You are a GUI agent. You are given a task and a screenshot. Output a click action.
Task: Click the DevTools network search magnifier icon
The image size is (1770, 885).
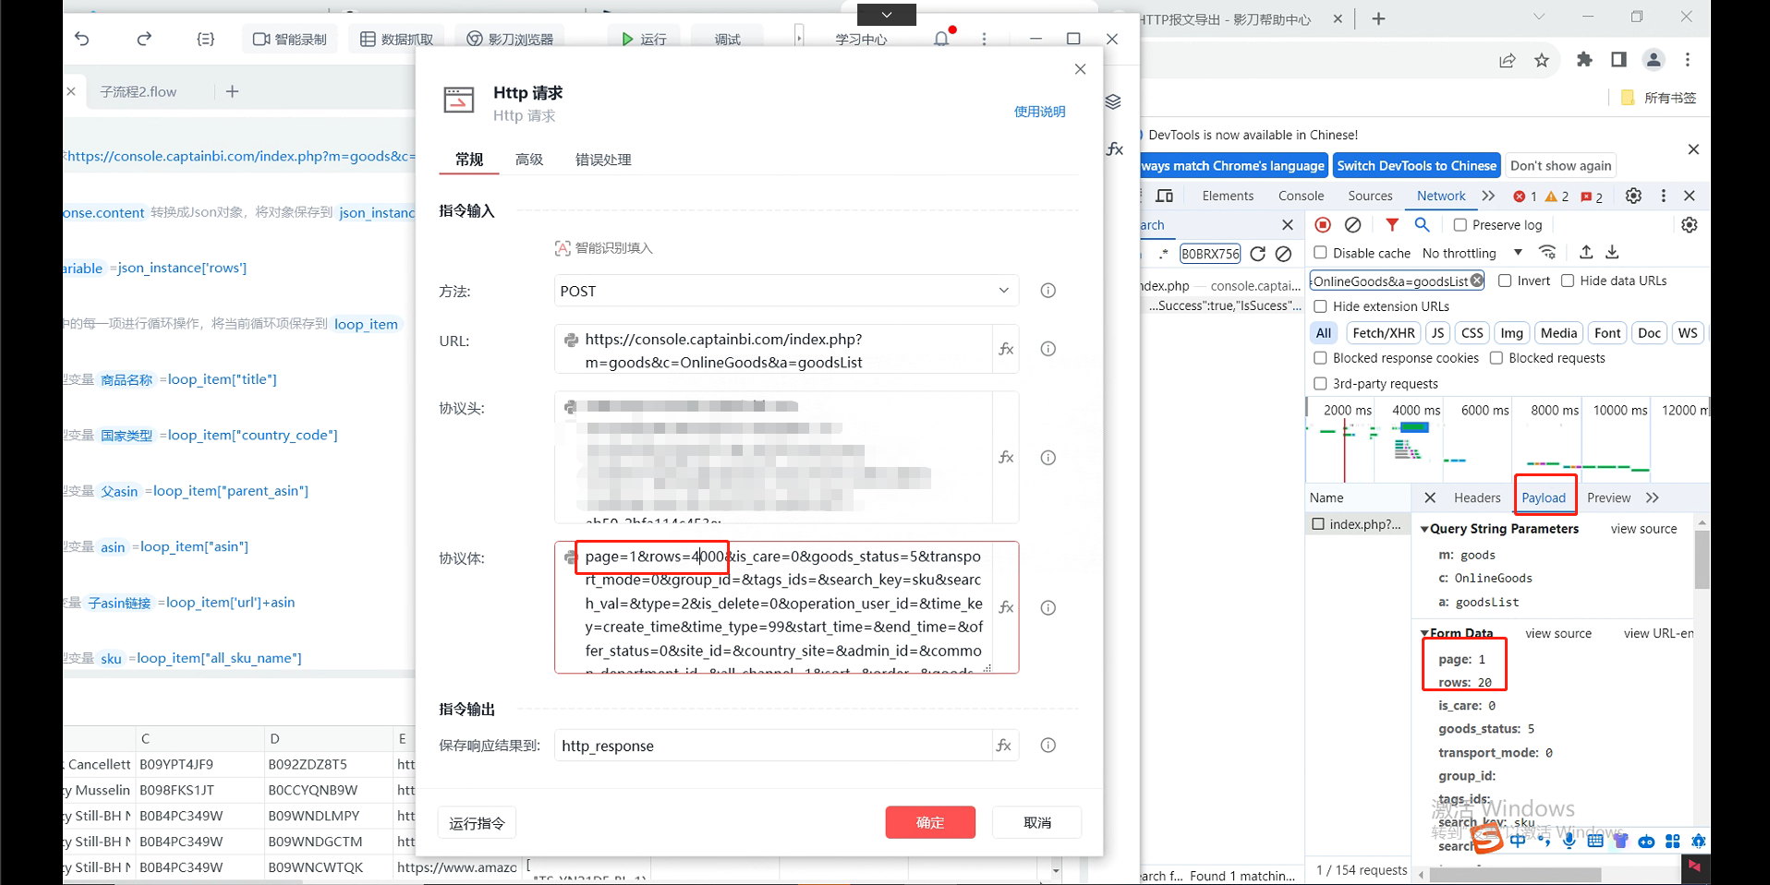pyautogui.click(x=1423, y=224)
